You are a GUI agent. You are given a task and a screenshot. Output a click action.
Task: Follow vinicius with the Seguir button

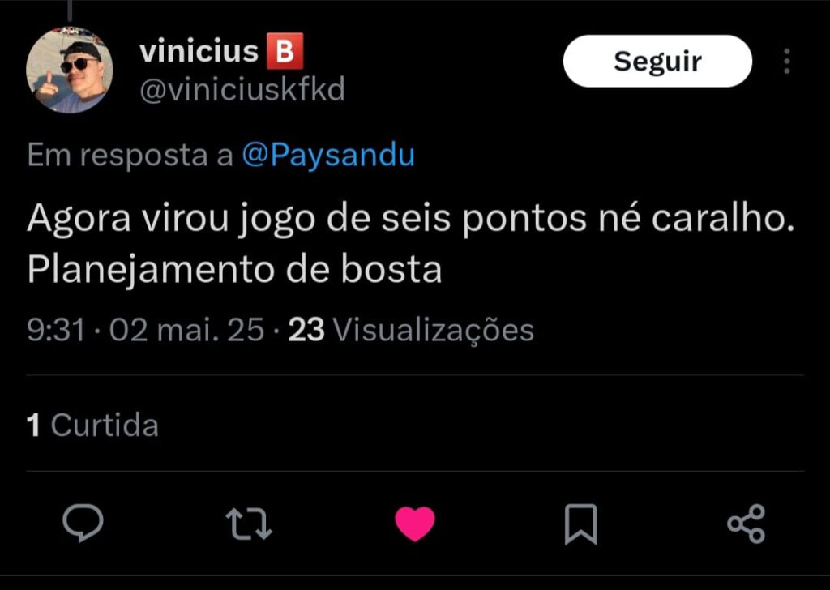[x=657, y=62]
